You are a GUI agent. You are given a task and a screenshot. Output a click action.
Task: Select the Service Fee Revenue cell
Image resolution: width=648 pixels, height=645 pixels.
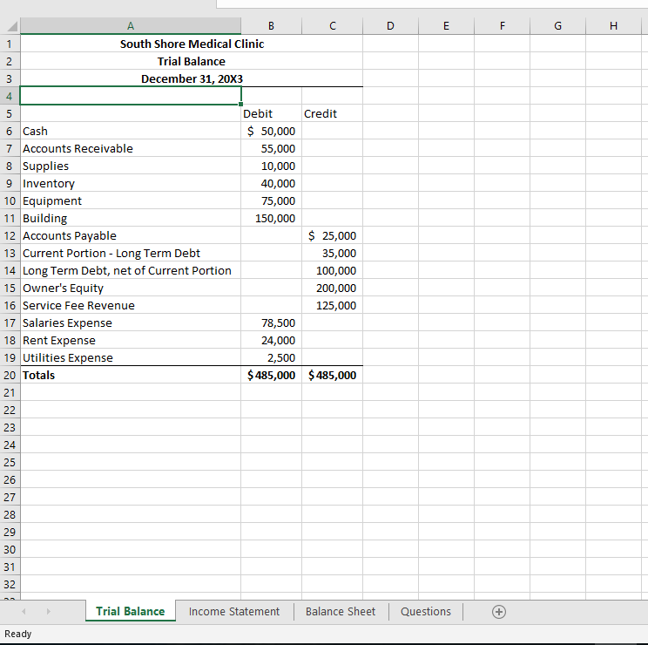(x=130, y=305)
